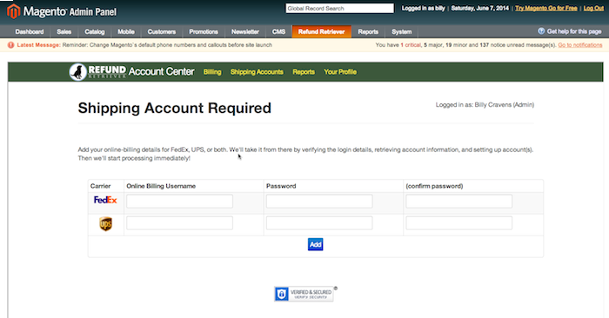Click the red latest-message alert icon
The height and width of the screenshot is (318, 609).
[10, 45]
